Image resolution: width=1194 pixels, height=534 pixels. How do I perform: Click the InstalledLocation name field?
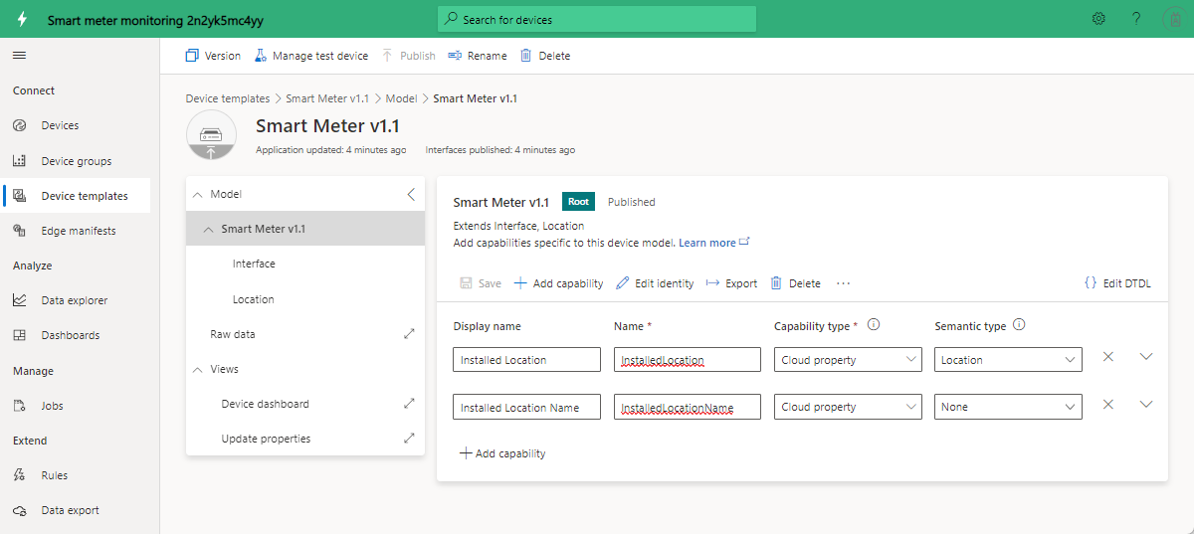click(688, 360)
